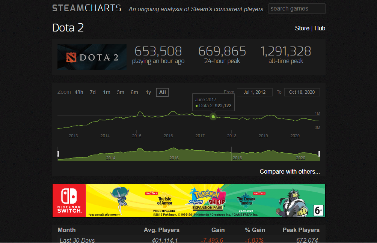The width and height of the screenshot is (377, 243).
Task: Click the Avg. Players column header
Action: pos(161,230)
